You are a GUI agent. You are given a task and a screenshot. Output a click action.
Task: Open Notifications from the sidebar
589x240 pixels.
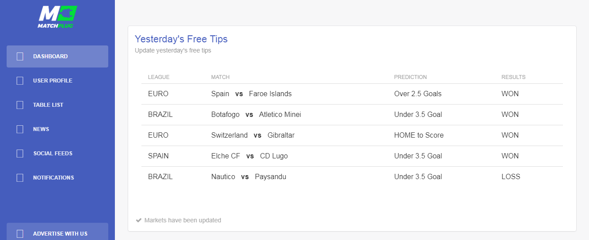point(57,178)
